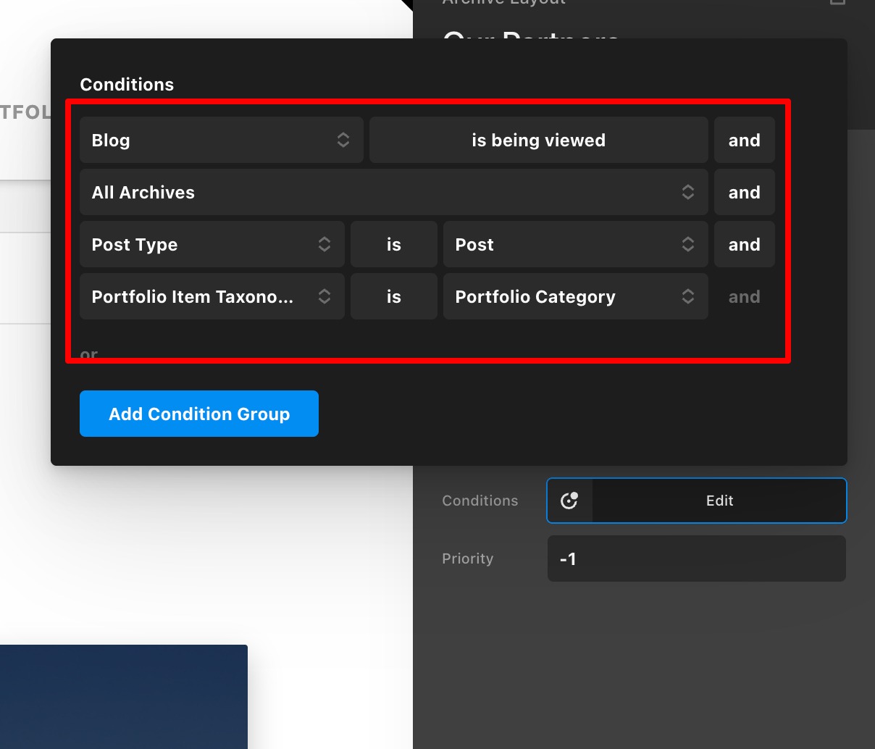Click the Priority input field
This screenshot has height=749, width=875.
pyautogui.click(x=696, y=558)
